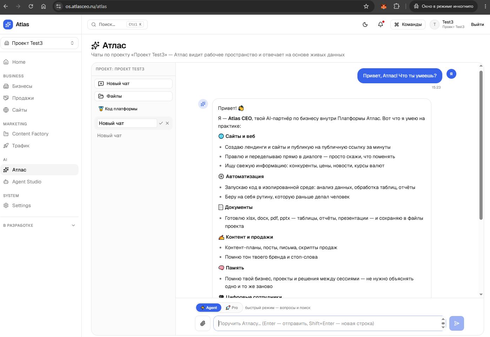
Task: Click the fox extension icon
Action: [x=384, y=6]
